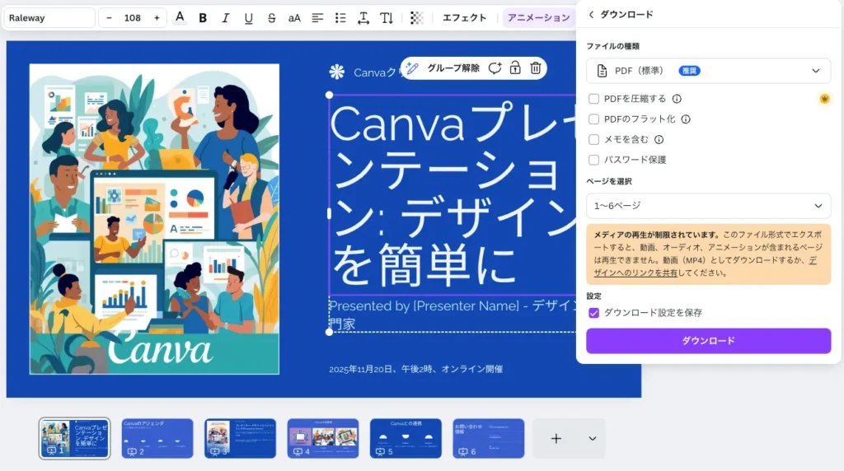Toggle underline formatting
The height and width of the screenshot is (471, 844).
tap(248, 18)
